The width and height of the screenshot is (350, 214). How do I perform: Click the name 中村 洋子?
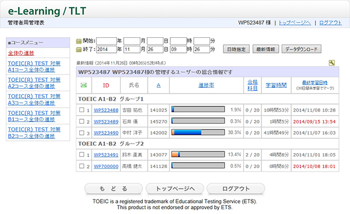click(x=132, y=133)
